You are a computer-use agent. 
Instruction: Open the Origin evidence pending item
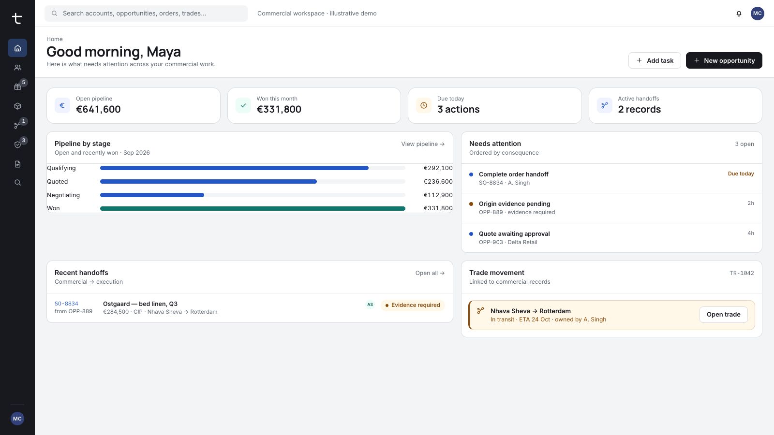click(x=611, y=208)
